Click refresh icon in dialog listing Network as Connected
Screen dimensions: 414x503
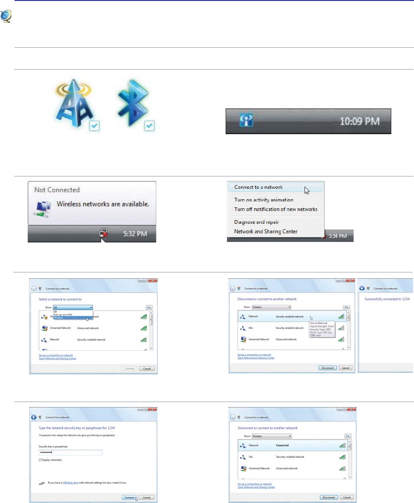click(348, 436)
